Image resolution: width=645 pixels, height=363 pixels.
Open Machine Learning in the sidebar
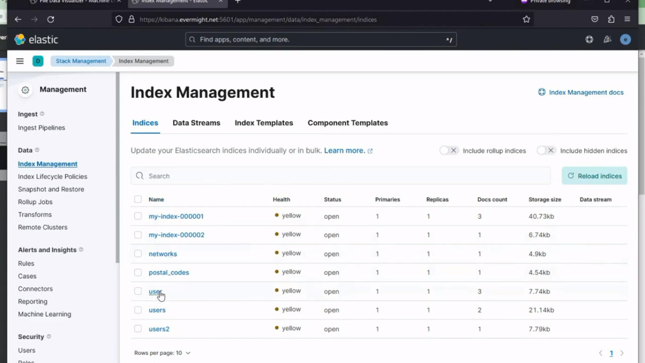tap(44, 314)
